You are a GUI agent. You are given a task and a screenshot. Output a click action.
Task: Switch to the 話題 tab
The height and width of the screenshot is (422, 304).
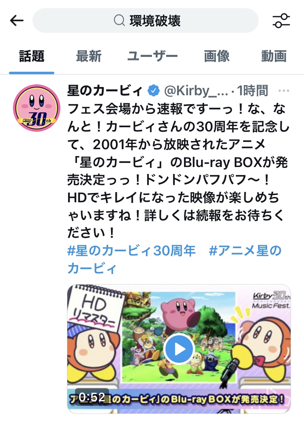(x=32, y=56)
